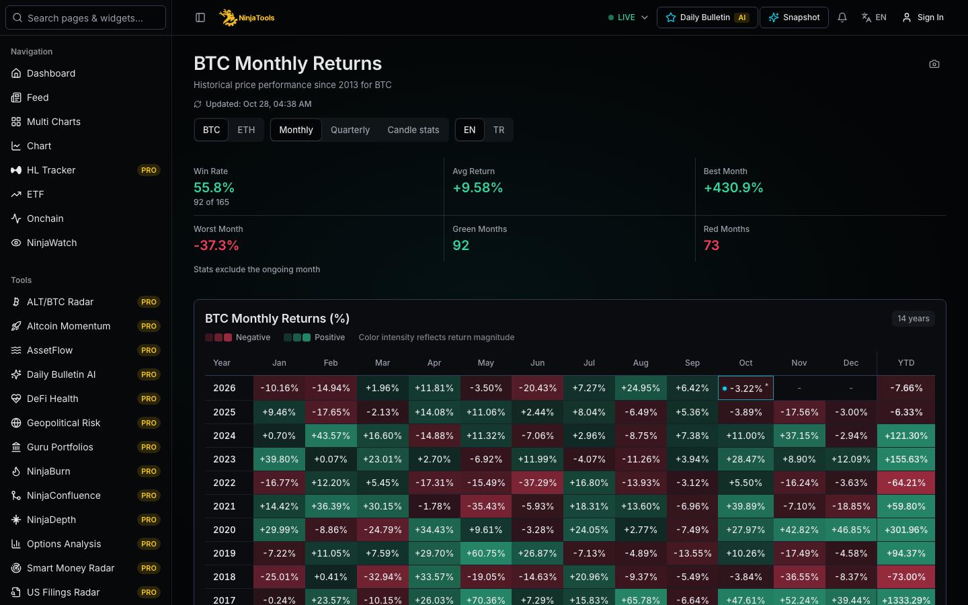968x605 pixels.
Task: Click the Altcoin Momentum rocket icon
Action: [x=16, y=326]
